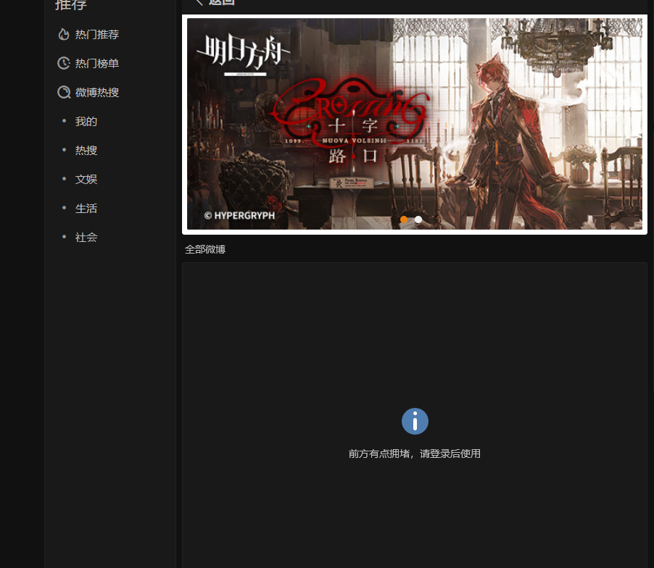Click the flame icon beside 热门推荐
The image size is (654, 568).
click(x=63, y=34)
